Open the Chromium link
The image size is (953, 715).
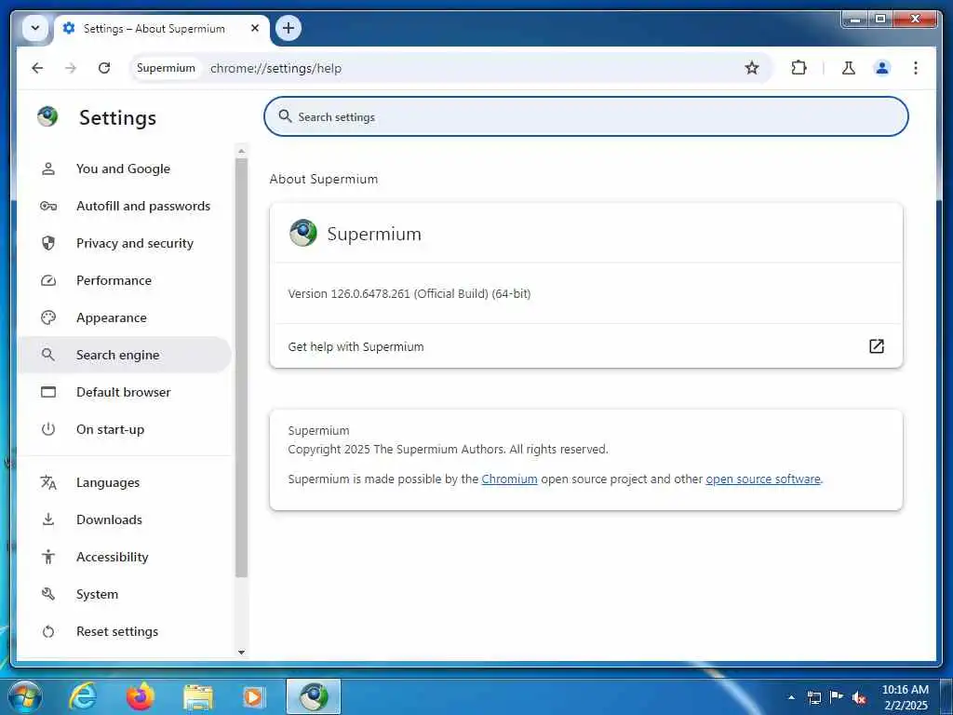(509, 479)
